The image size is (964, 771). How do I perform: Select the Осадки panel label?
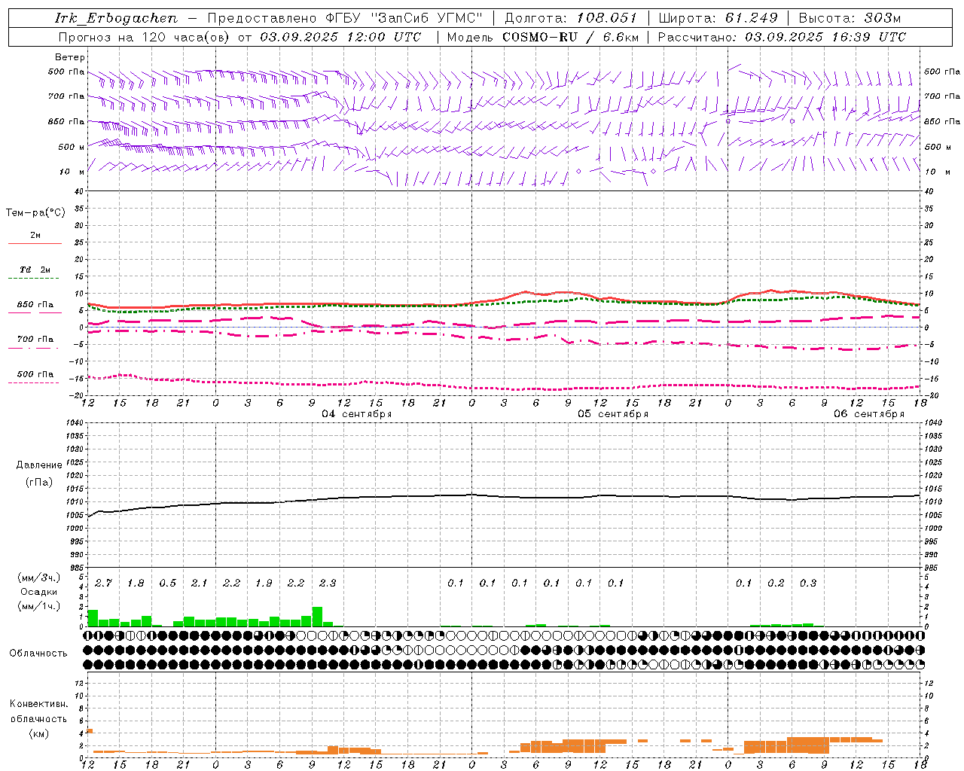pos(37,592)
